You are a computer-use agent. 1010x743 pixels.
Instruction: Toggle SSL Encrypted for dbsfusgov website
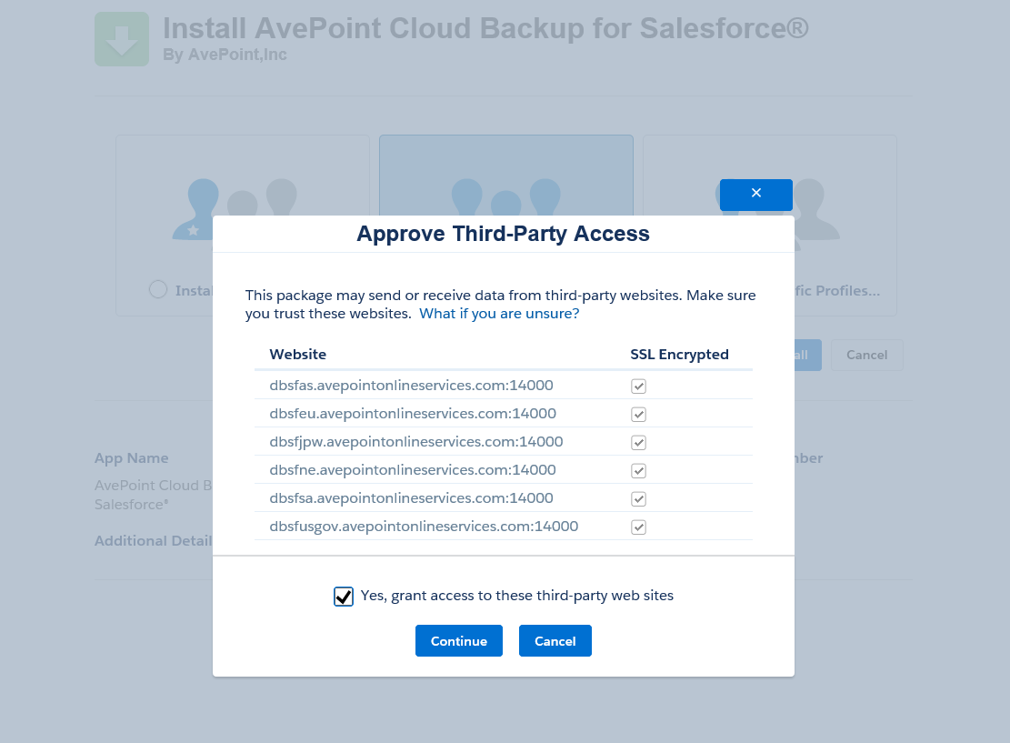coord(638,527)
